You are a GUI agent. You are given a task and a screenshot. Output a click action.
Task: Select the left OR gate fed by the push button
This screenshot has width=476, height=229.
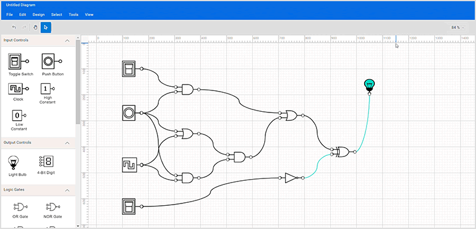[x=187, y=133]
